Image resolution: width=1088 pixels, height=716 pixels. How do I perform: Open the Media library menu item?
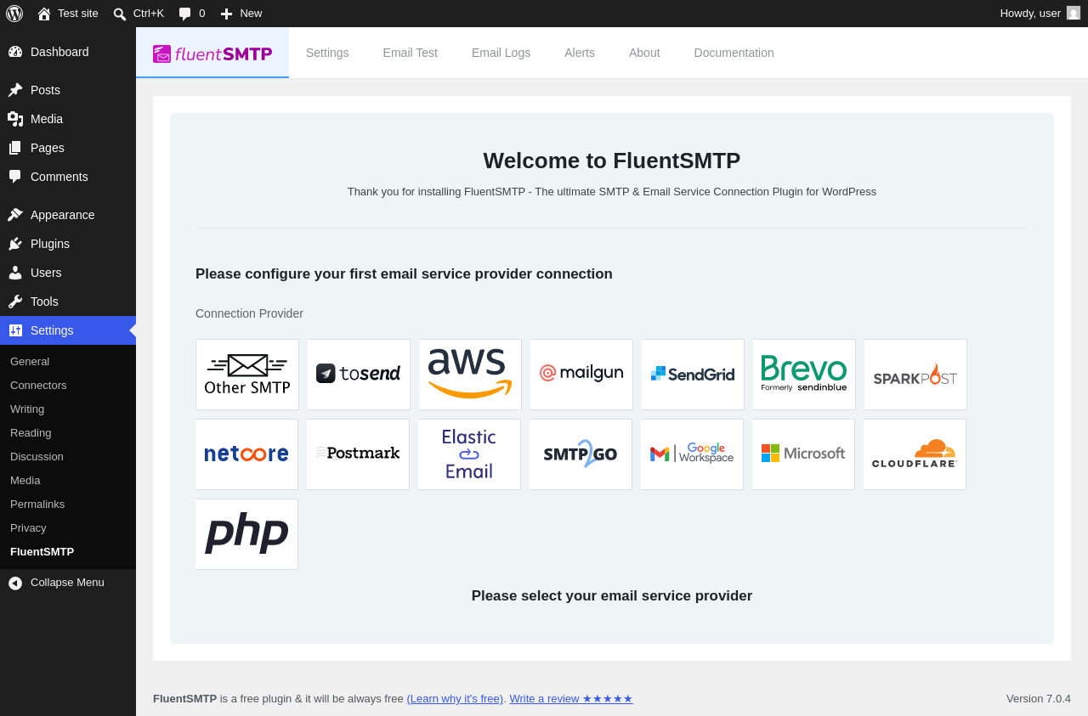click(68, 119)
